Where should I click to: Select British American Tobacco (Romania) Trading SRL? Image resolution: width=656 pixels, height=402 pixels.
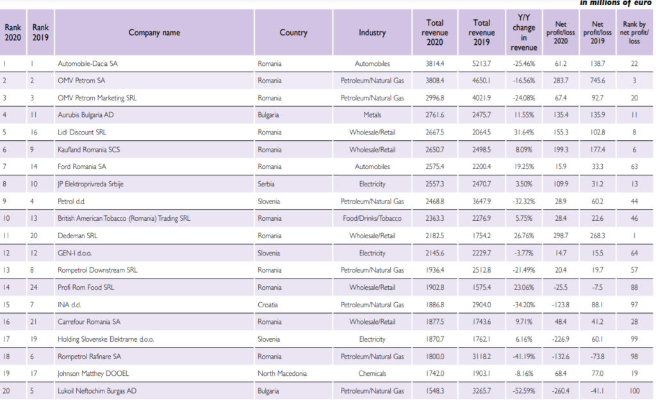[124, 218]
